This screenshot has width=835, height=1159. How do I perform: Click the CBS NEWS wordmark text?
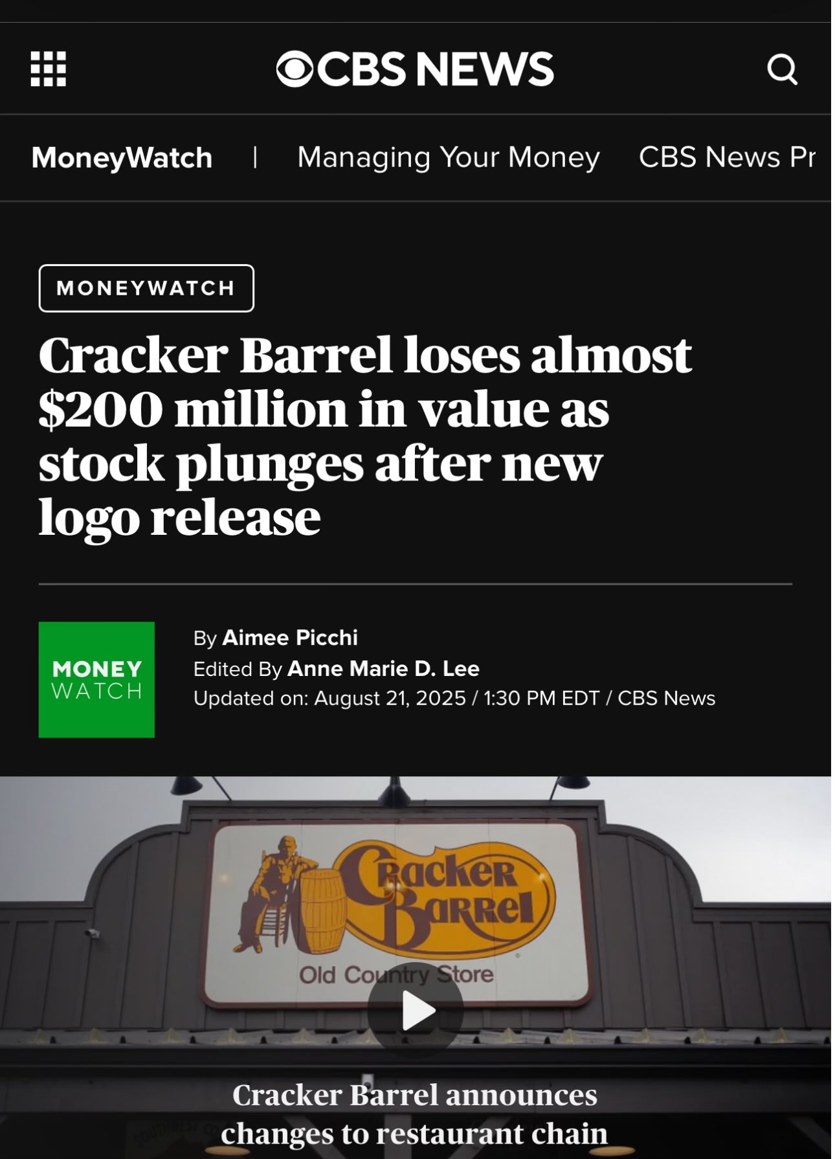[x=436, y=69]
